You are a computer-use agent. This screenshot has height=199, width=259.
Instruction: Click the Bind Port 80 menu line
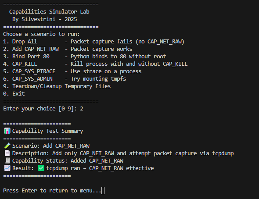(x=84, y=57)
